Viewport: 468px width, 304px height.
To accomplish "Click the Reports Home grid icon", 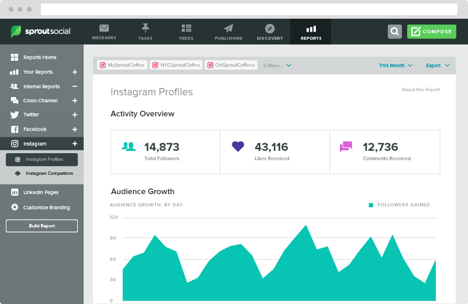I will pos(14,57).
